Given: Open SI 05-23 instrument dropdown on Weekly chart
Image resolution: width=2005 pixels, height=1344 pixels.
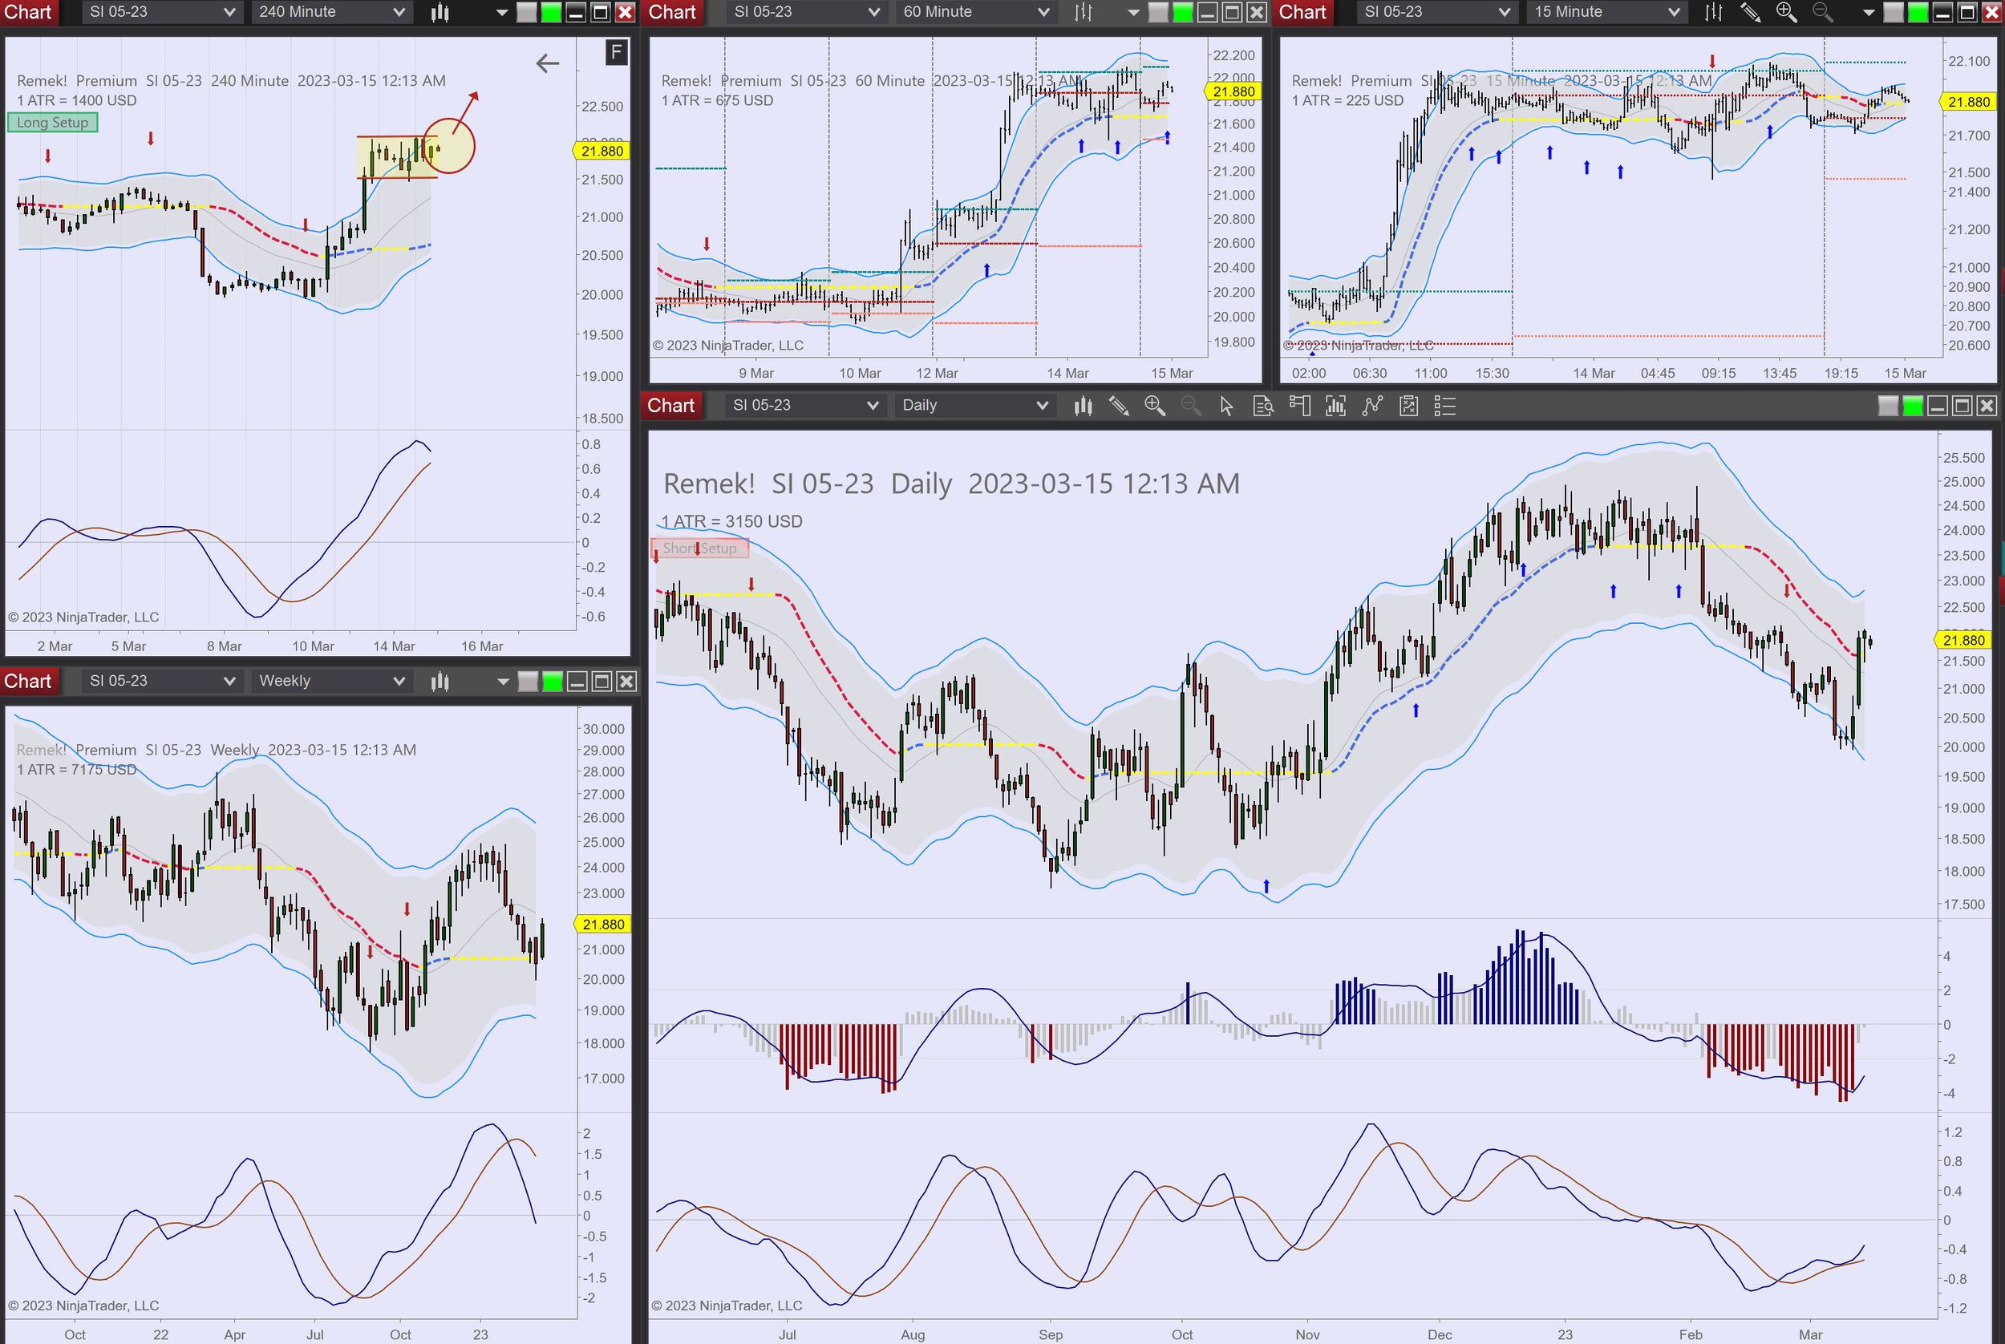Looking at the screenshot, I should (x=161, y=682).
